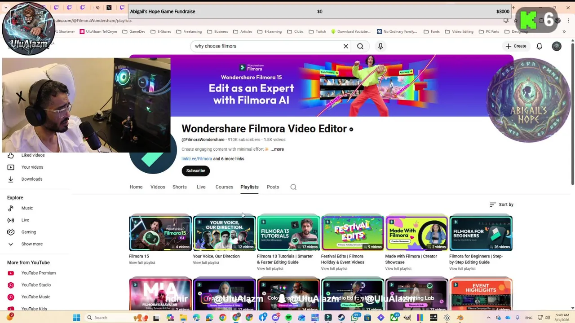The width and height of the screenshot is (575, 323).
Task: View full playlist for Filmora for Beginners
Action: tap(462, 269)
